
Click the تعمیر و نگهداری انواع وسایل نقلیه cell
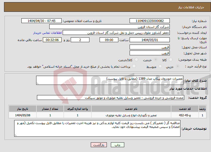point(131,115)
